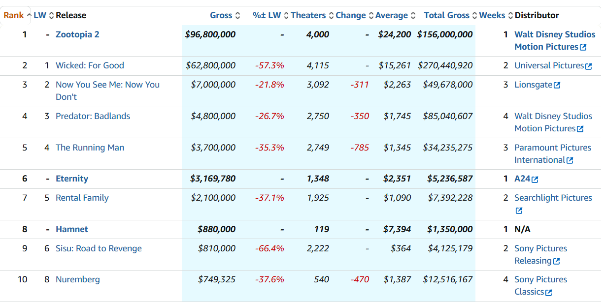Sort table by Rank column
Screen dimensions: 605x302
click(13, 15)
